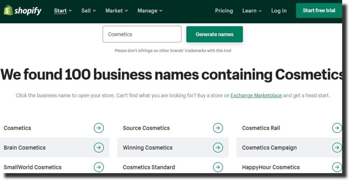Click the arrow icon for HappyHour Cosmetics
This screenshot has height=180, width=349.
tap(337, 167)
